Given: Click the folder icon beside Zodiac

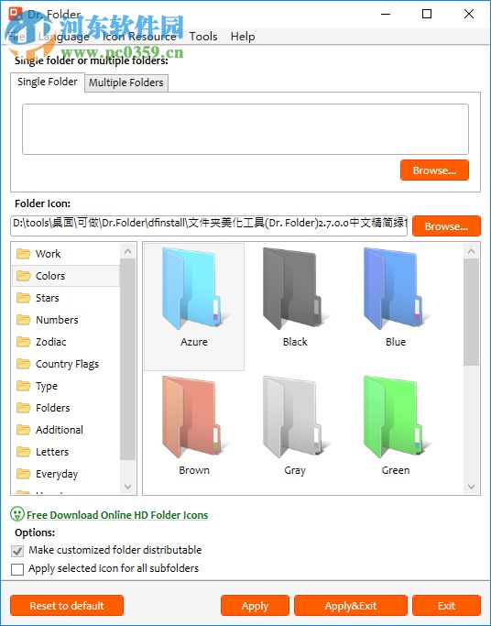Looking at the screenshot, I should [x=24, y=342].
